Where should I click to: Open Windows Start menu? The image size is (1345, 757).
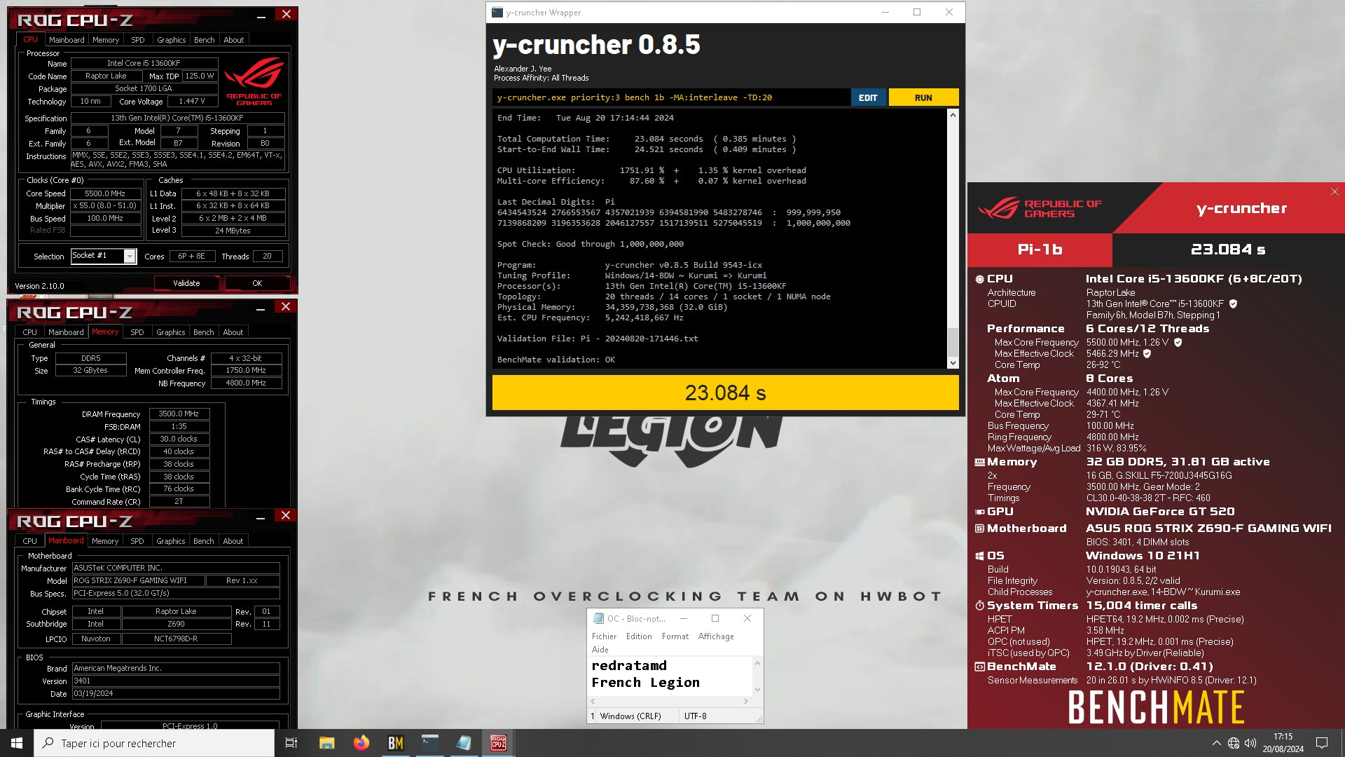click(x=17, y=743)
